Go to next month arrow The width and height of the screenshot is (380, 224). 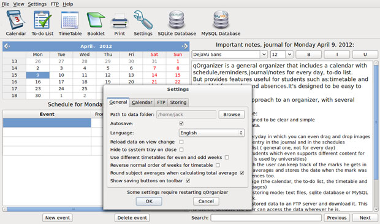184,46
